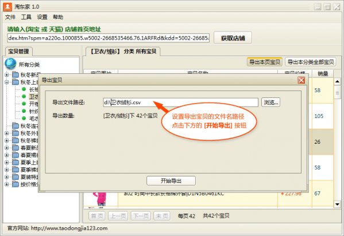
Task: Click the 获取店铺 button
Action: [233, 38]
